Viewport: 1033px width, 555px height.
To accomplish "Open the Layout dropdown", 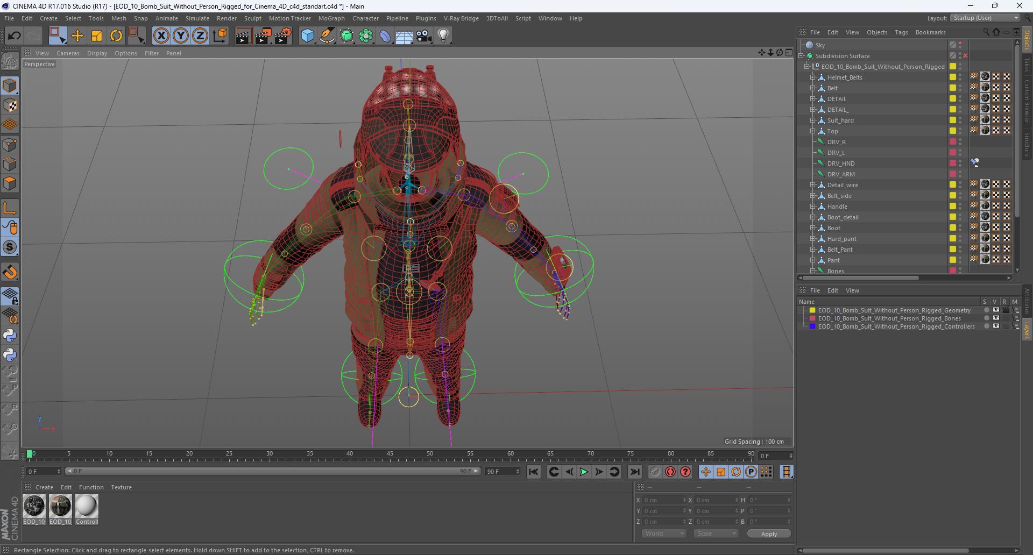I will pos(986,18).
